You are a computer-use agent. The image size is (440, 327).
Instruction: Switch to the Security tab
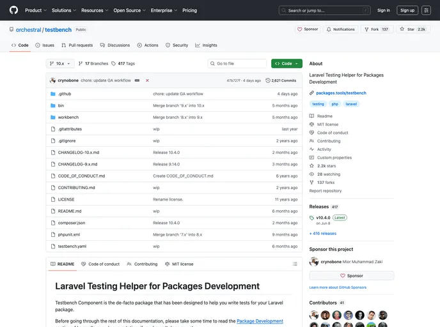click(177, 45)
